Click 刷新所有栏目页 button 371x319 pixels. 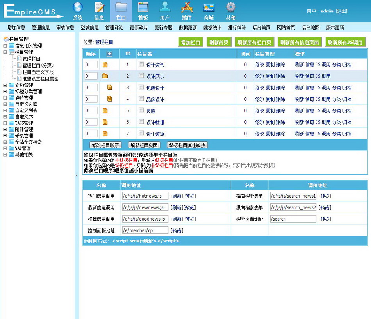255,42
